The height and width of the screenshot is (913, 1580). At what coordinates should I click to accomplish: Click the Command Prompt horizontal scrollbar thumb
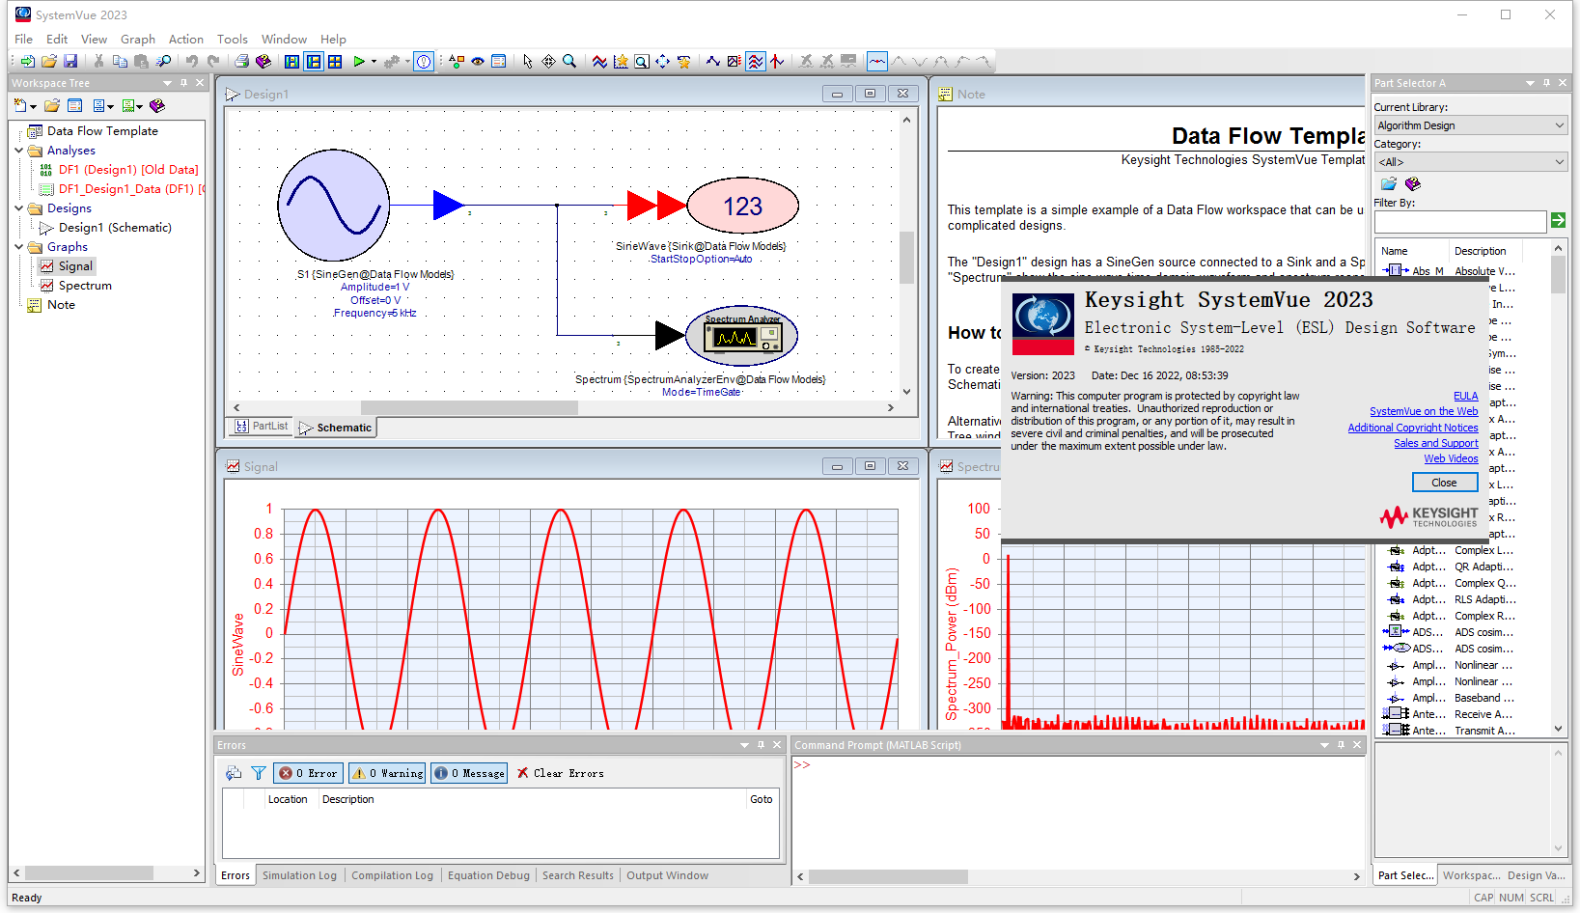coord(888,876)
